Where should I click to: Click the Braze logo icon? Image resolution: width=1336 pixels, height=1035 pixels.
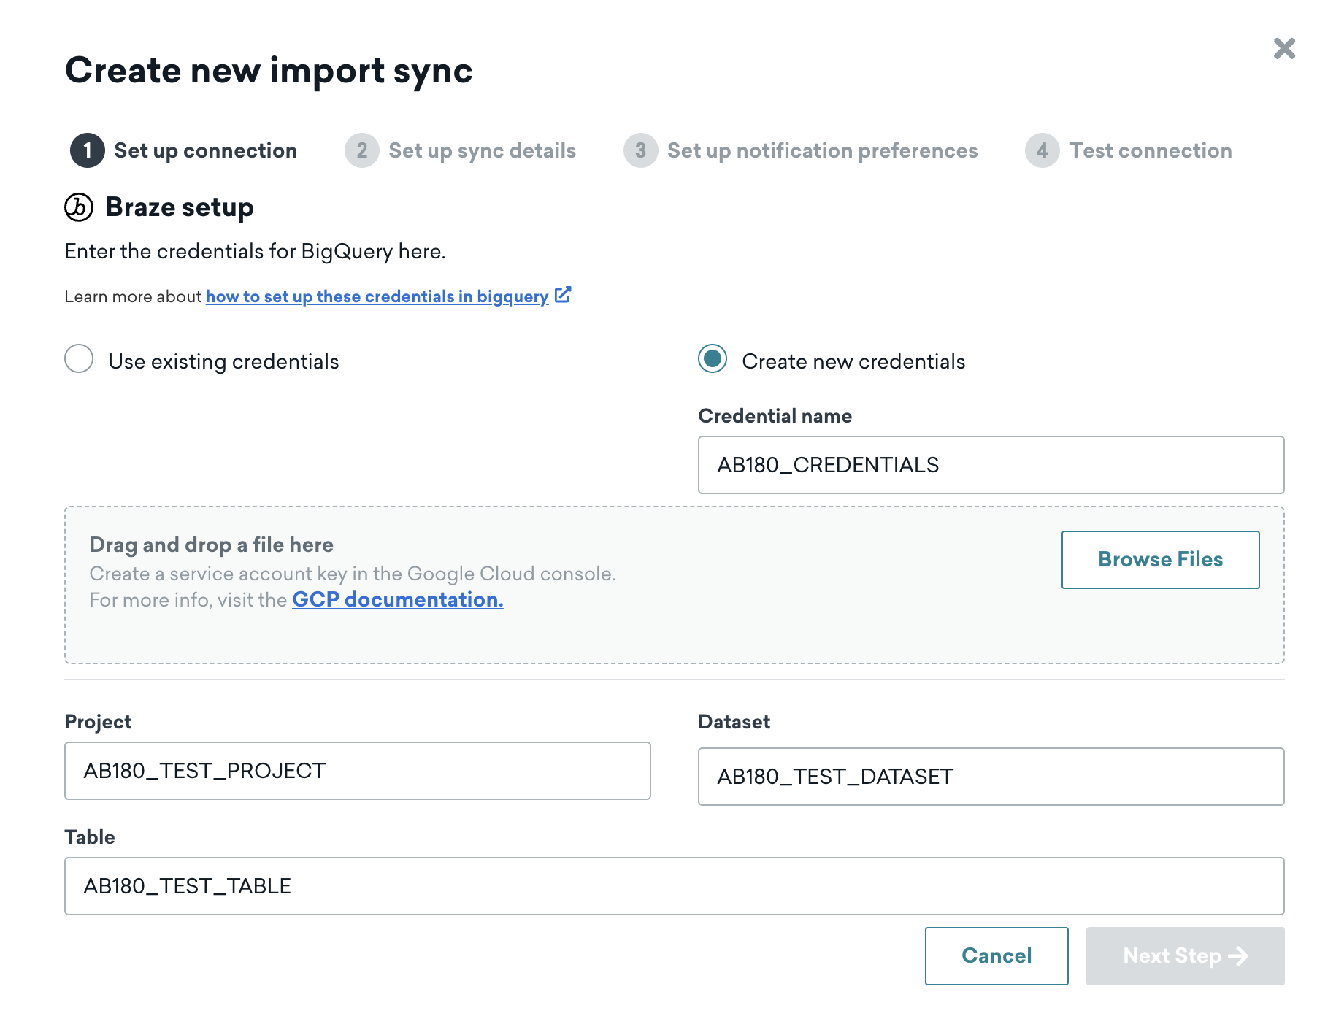pos(79,207)
